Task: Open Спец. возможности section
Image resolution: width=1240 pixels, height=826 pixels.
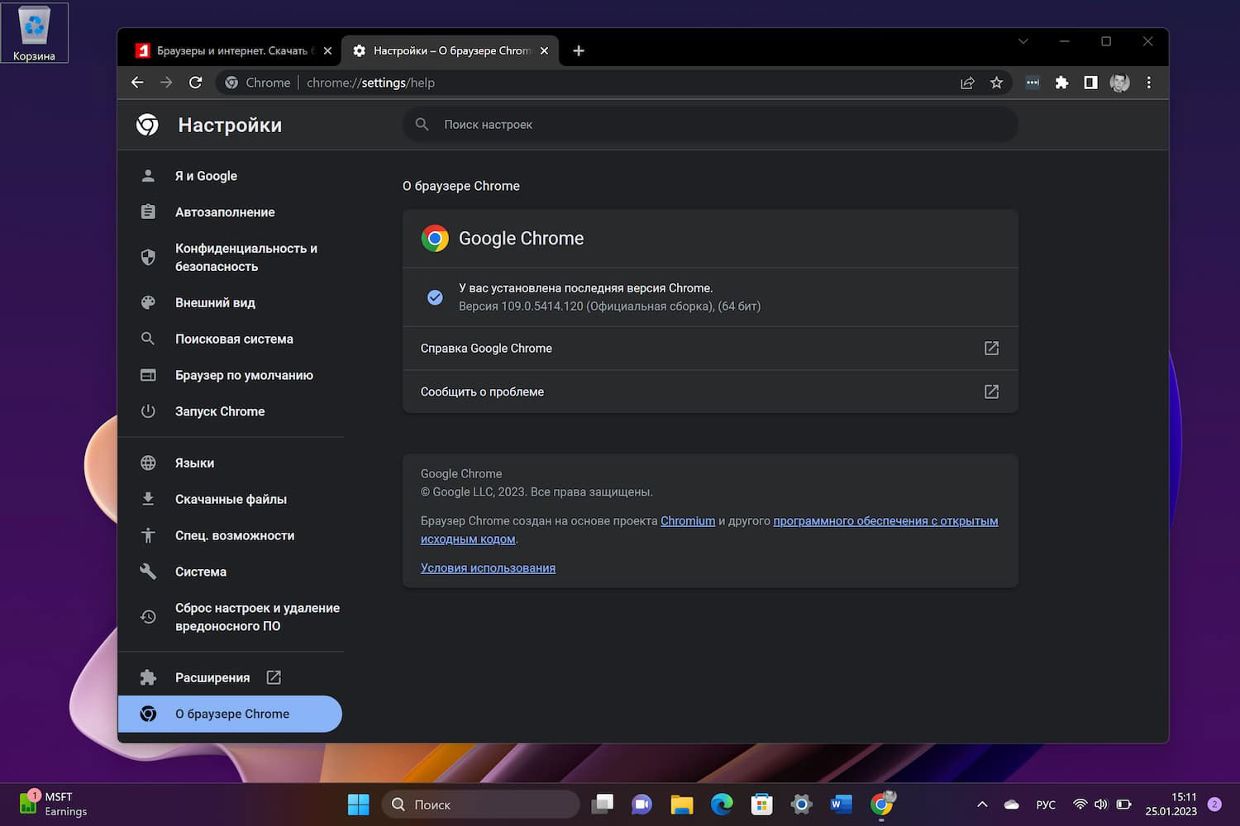Action: point(230,535)
